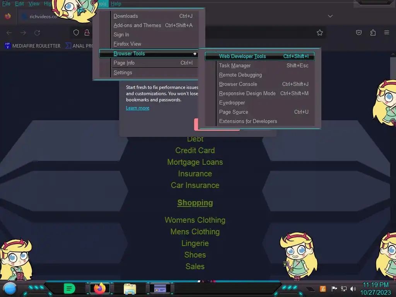This screenshot has width=396, height=297.
Task: Open the Help menu
Action: tap(116, 3)
